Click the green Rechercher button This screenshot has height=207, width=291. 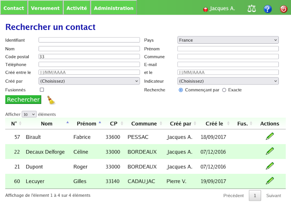pos(23,100)
